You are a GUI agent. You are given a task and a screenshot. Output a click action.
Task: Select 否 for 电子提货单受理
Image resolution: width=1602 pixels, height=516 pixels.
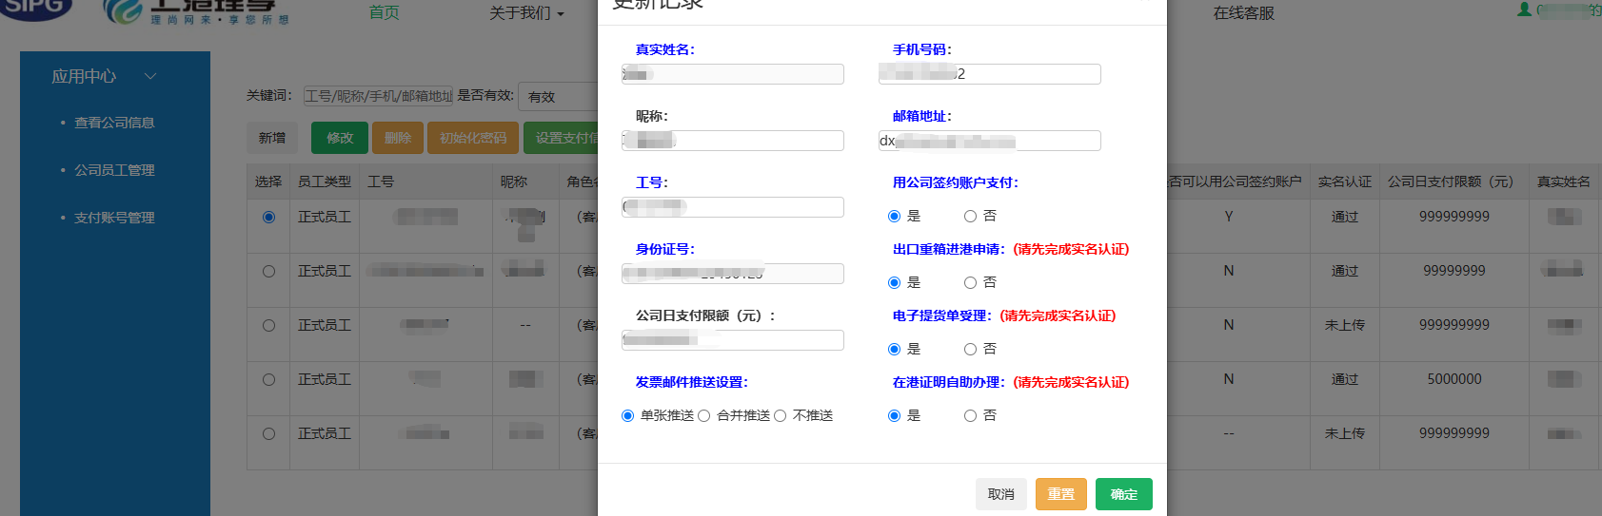click(970, 350)
